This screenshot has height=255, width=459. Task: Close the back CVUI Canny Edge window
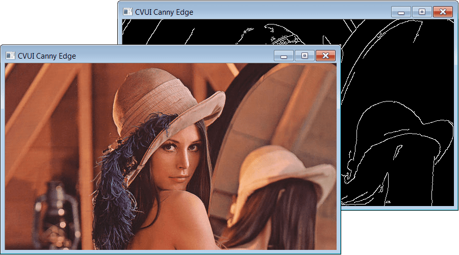click(x=443, y=12)
